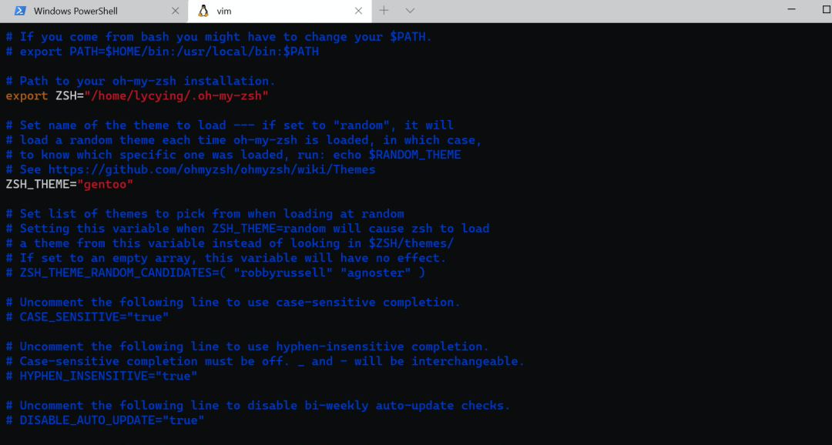Click the "If you come from bash" comment
This screenshot has width=832, height=445.
(x=219, y=37)
